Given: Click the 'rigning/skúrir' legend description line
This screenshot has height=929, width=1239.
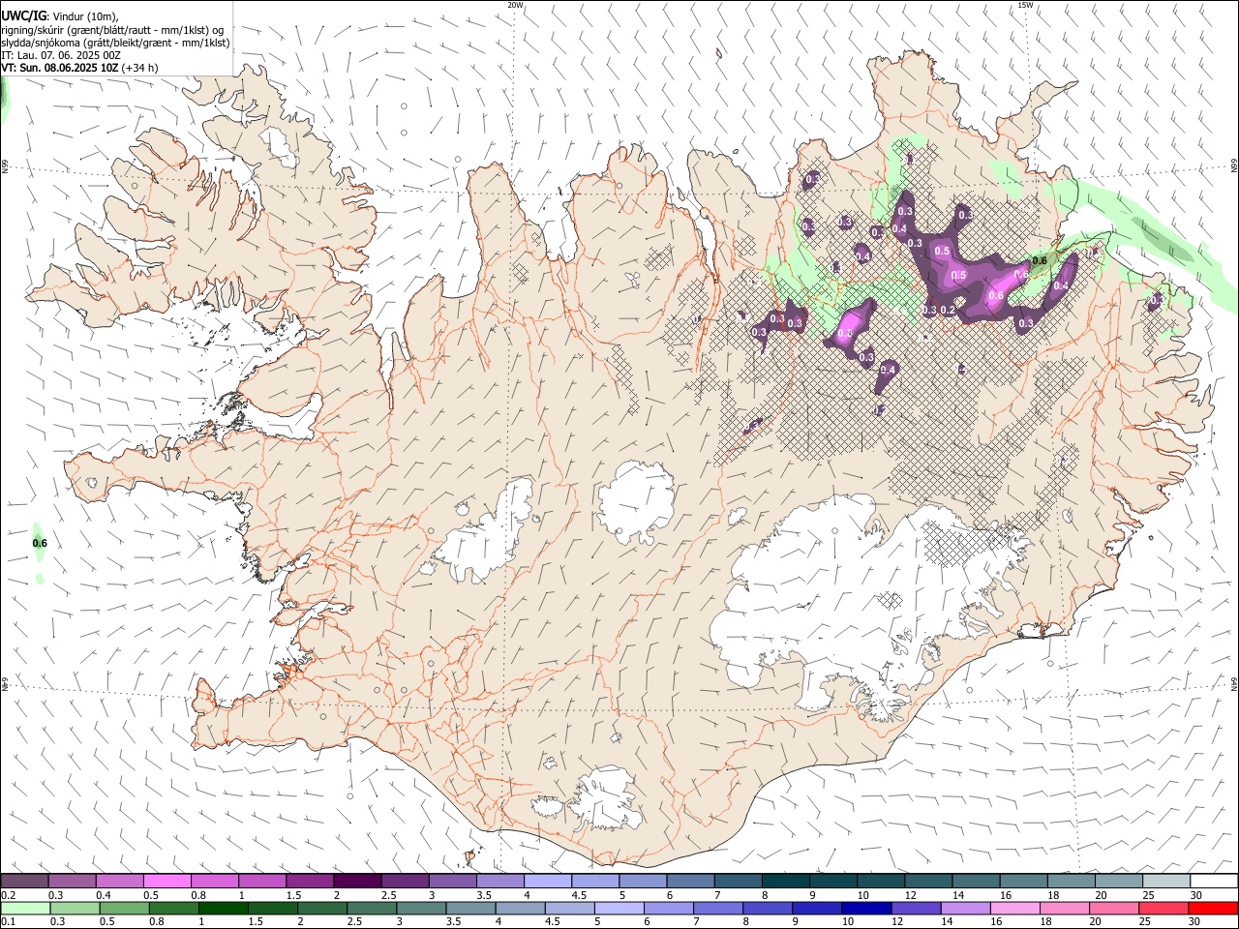Looking at the screenshot, I should [x=112, y=30].
